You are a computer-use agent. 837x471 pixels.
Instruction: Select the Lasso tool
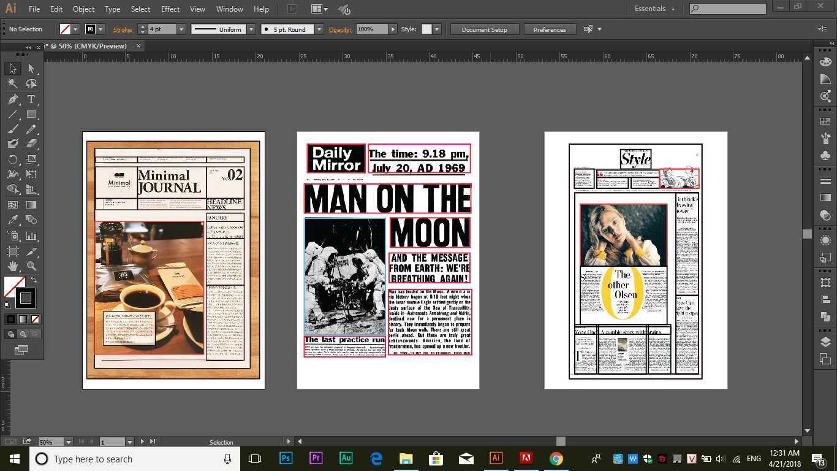click(31, 84)
